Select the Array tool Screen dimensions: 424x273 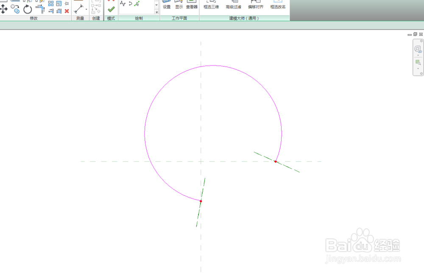click(51, 3)
